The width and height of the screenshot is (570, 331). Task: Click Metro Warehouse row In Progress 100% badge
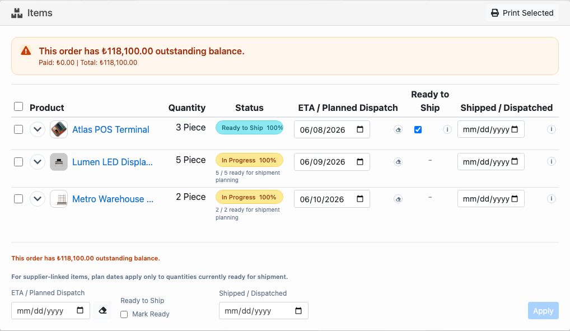tap(249, 197)
